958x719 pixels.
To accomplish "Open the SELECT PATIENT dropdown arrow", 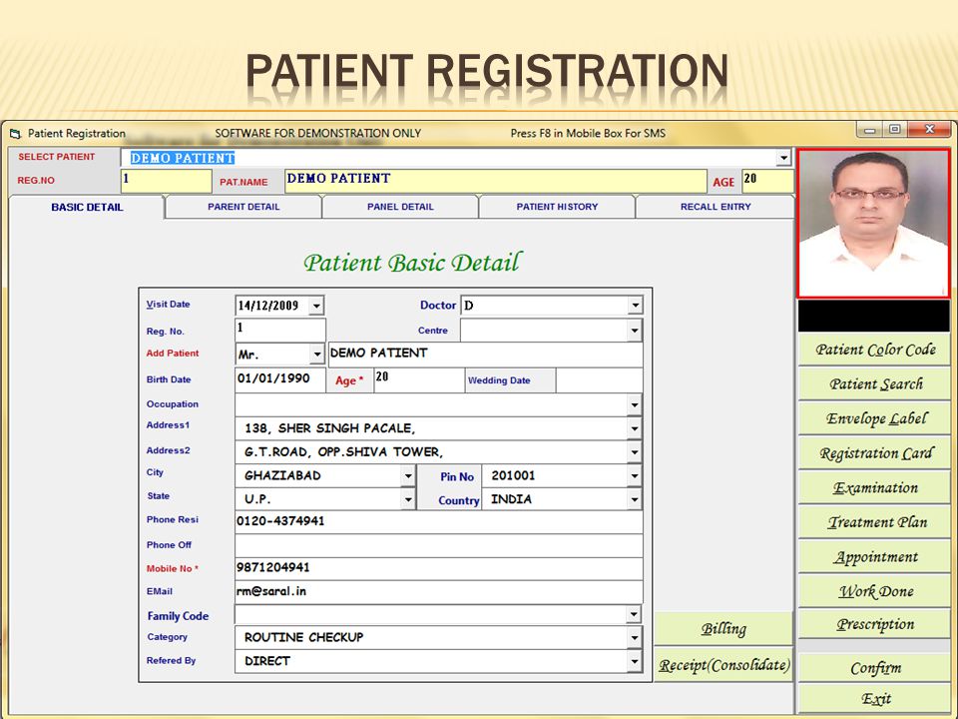I will click(x=784, y=159).
